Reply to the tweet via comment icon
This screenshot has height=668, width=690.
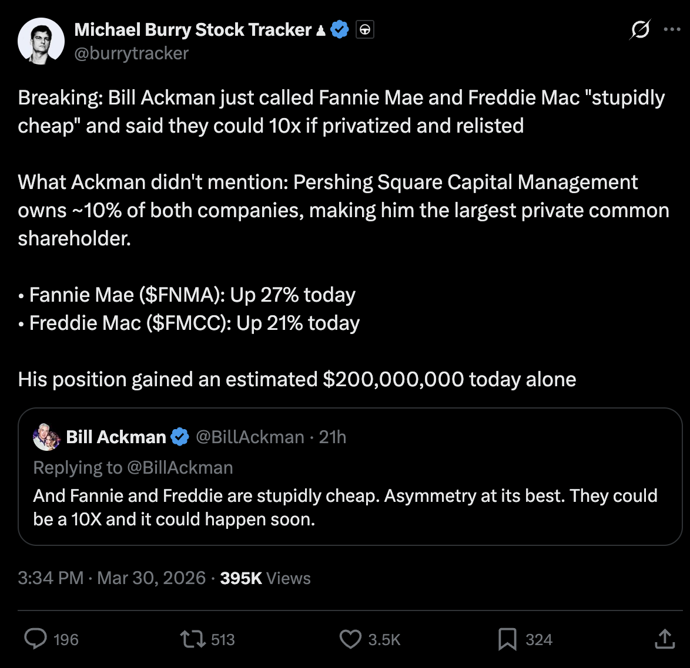(x=36, y=639)
